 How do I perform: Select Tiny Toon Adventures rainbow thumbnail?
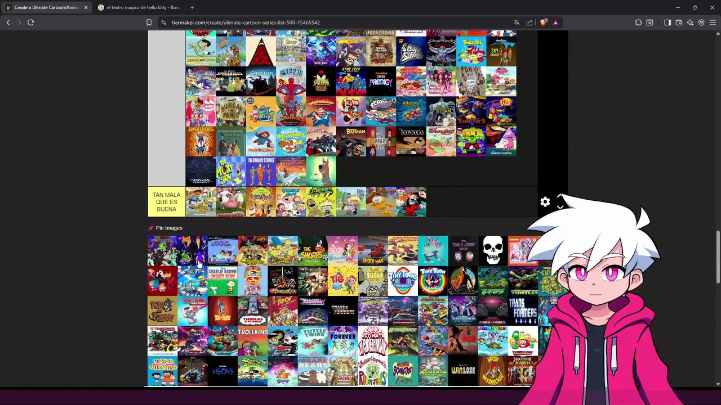point(433,281)
